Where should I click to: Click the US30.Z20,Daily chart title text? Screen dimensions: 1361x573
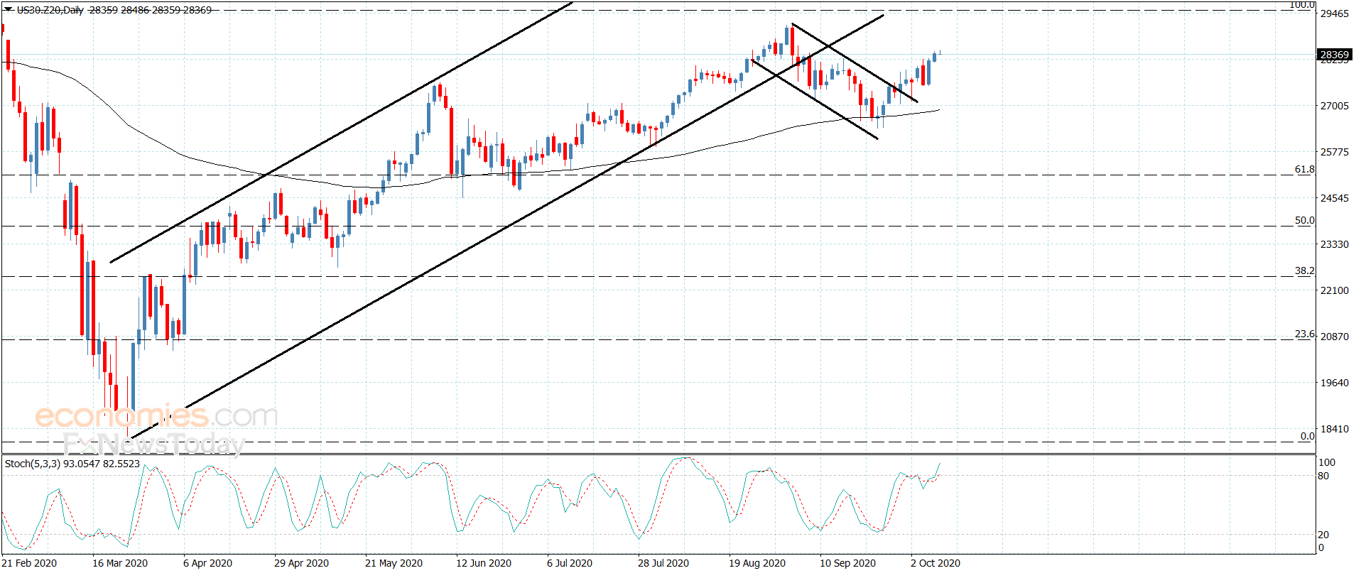(x=50, y=10)
